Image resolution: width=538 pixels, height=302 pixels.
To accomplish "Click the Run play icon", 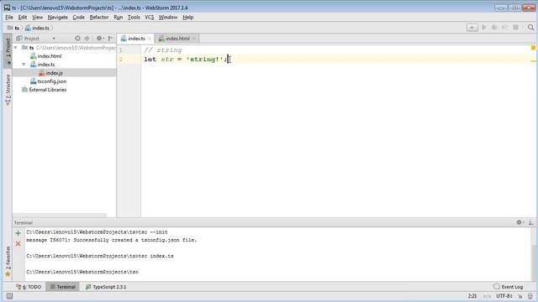I will click(x=484, y=28).
